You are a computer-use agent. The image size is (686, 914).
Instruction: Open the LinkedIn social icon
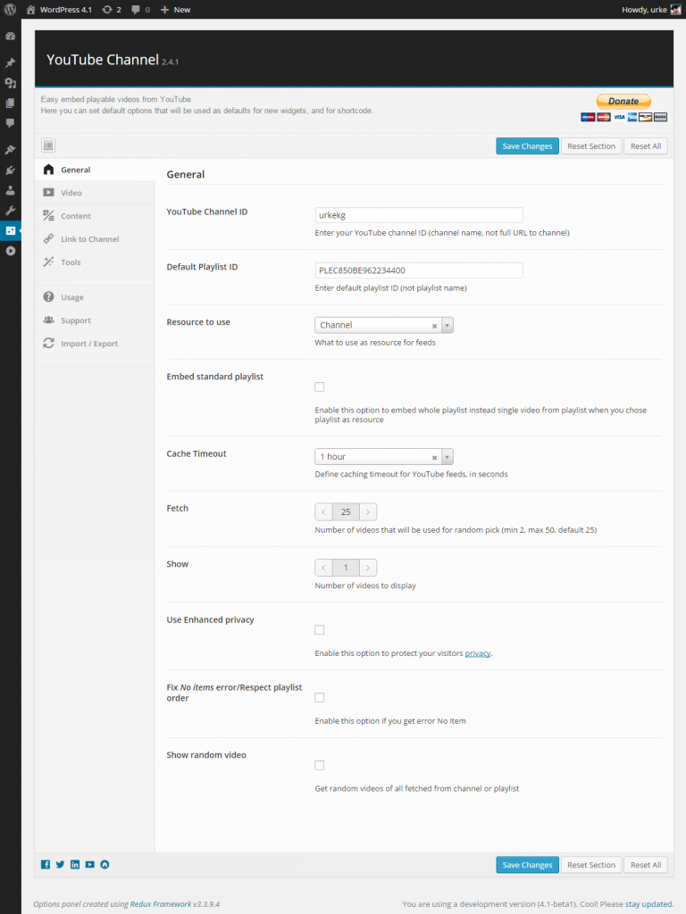[x=75, y=864]
